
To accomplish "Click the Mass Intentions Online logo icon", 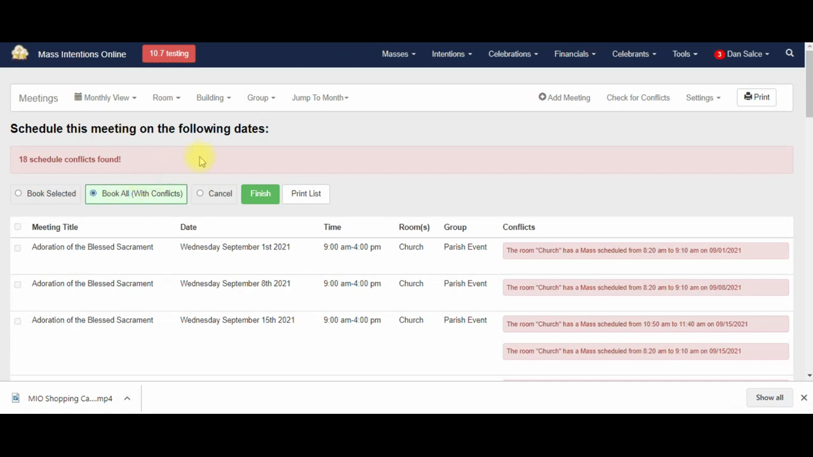I will (x=20, y=53).
